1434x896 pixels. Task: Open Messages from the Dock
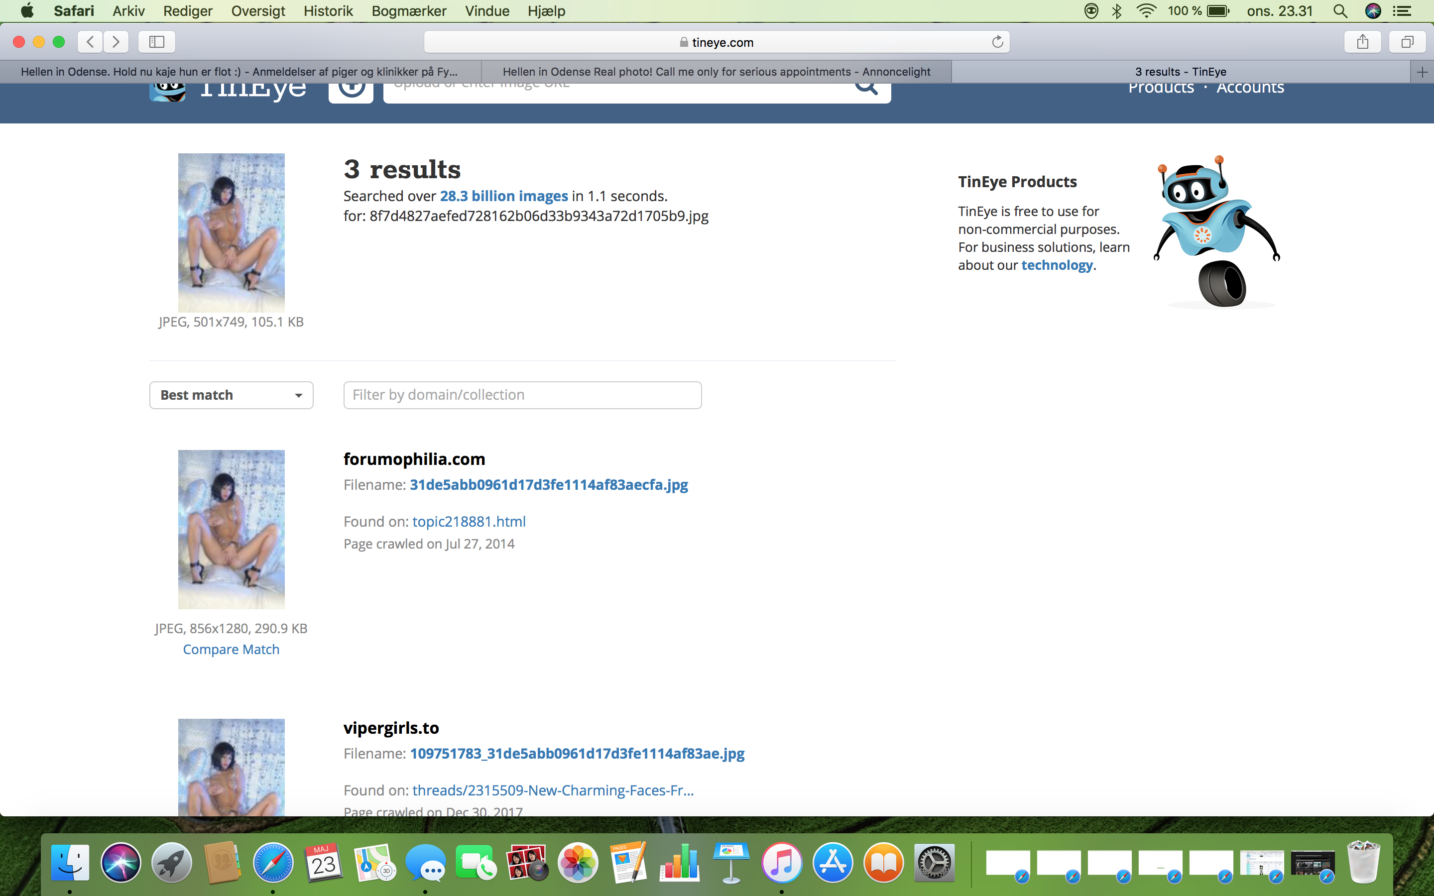pos(425,863)
